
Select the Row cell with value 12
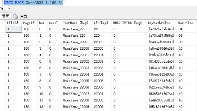pyautogui.click(x=43, y=107)
